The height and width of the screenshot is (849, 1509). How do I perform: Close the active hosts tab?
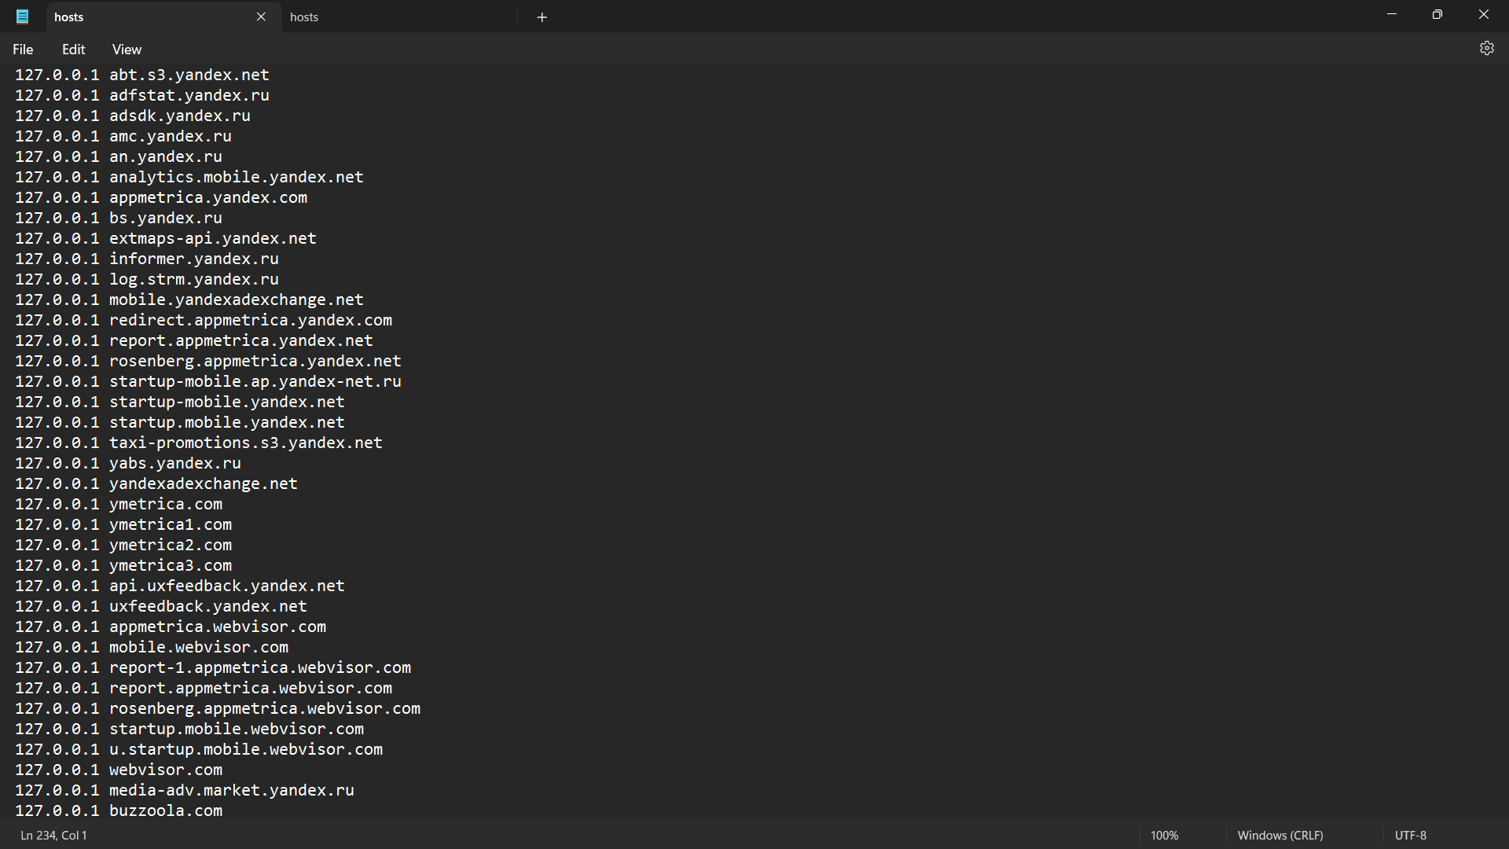(261, 17)
